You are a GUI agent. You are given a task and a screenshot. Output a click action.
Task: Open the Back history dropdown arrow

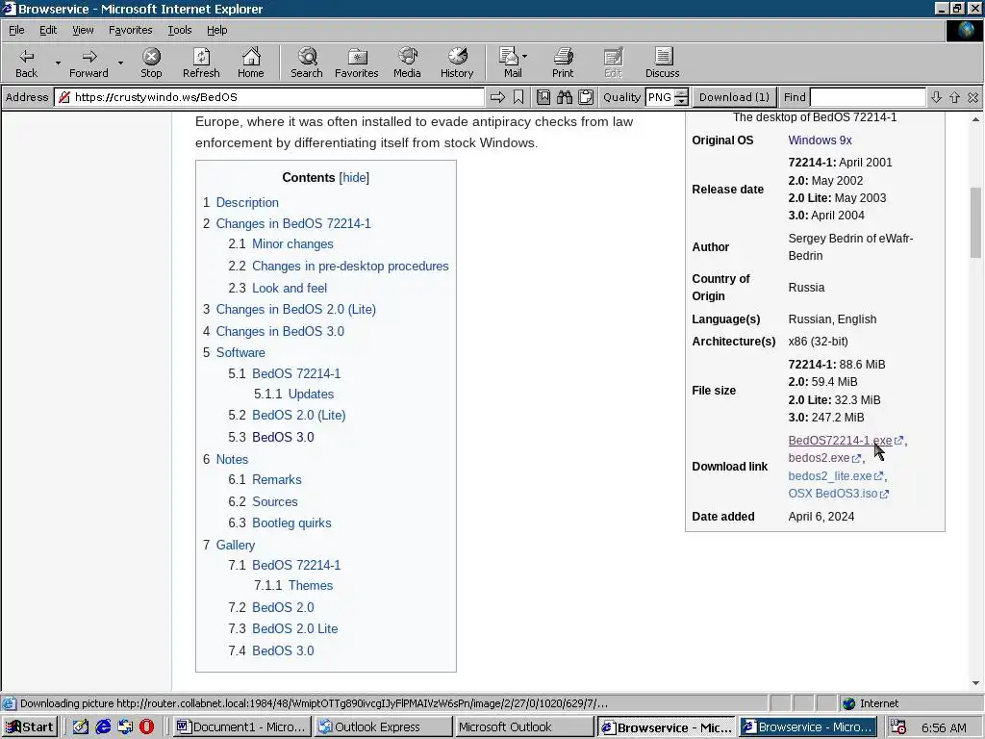point(58,63)
